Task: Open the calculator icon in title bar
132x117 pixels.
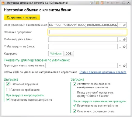Action: coord(97,3)
